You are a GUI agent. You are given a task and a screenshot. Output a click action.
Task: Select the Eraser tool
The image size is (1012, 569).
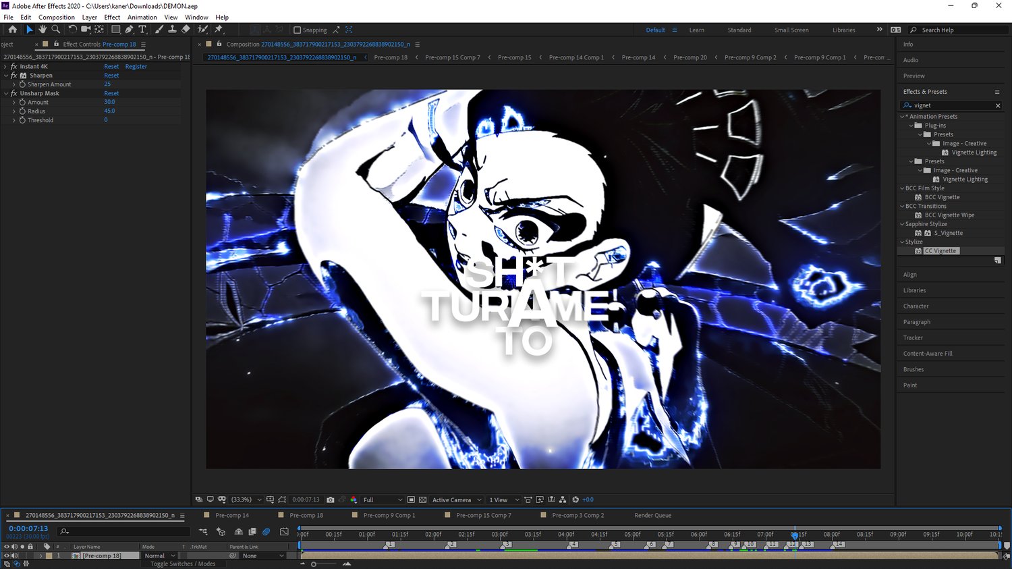[186, 30]
